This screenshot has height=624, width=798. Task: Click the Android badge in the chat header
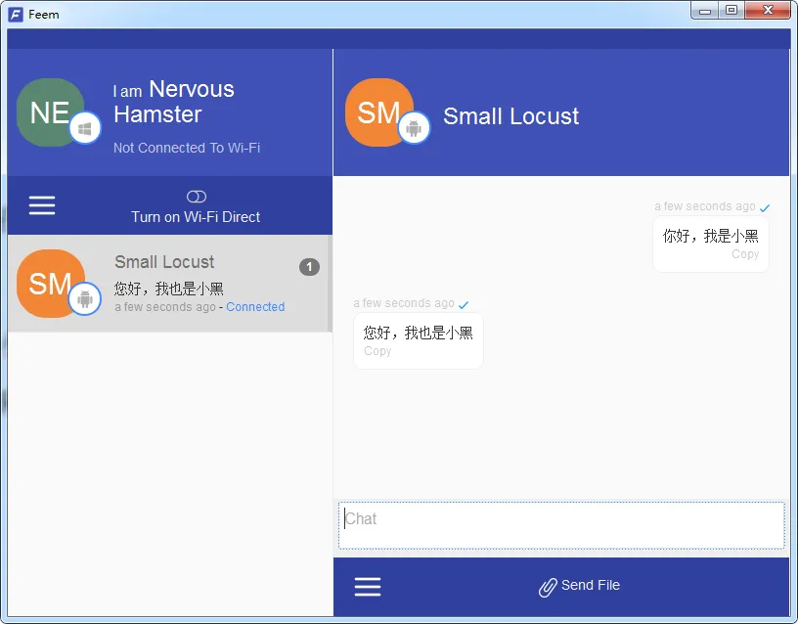(x=414, y=128)
